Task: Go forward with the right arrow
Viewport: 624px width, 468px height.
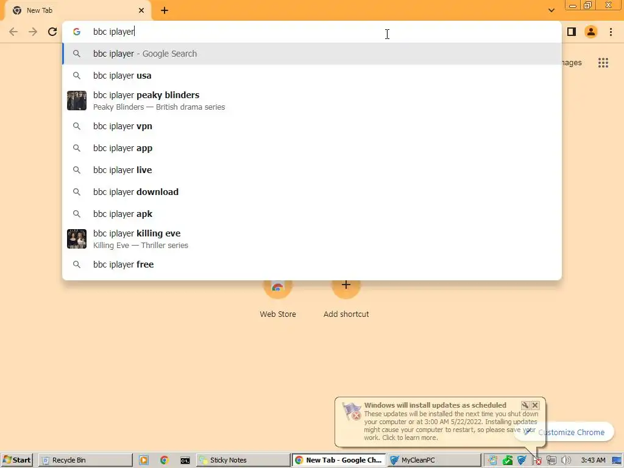Action: (x=33, y=32)
